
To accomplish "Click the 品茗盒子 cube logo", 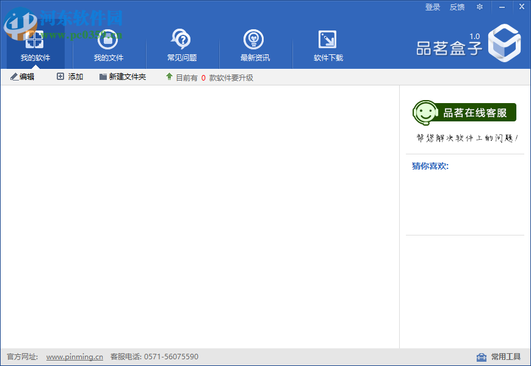I will point(504,43).
